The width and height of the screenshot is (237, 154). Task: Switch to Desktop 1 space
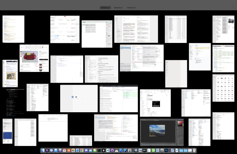coord(105,8)
